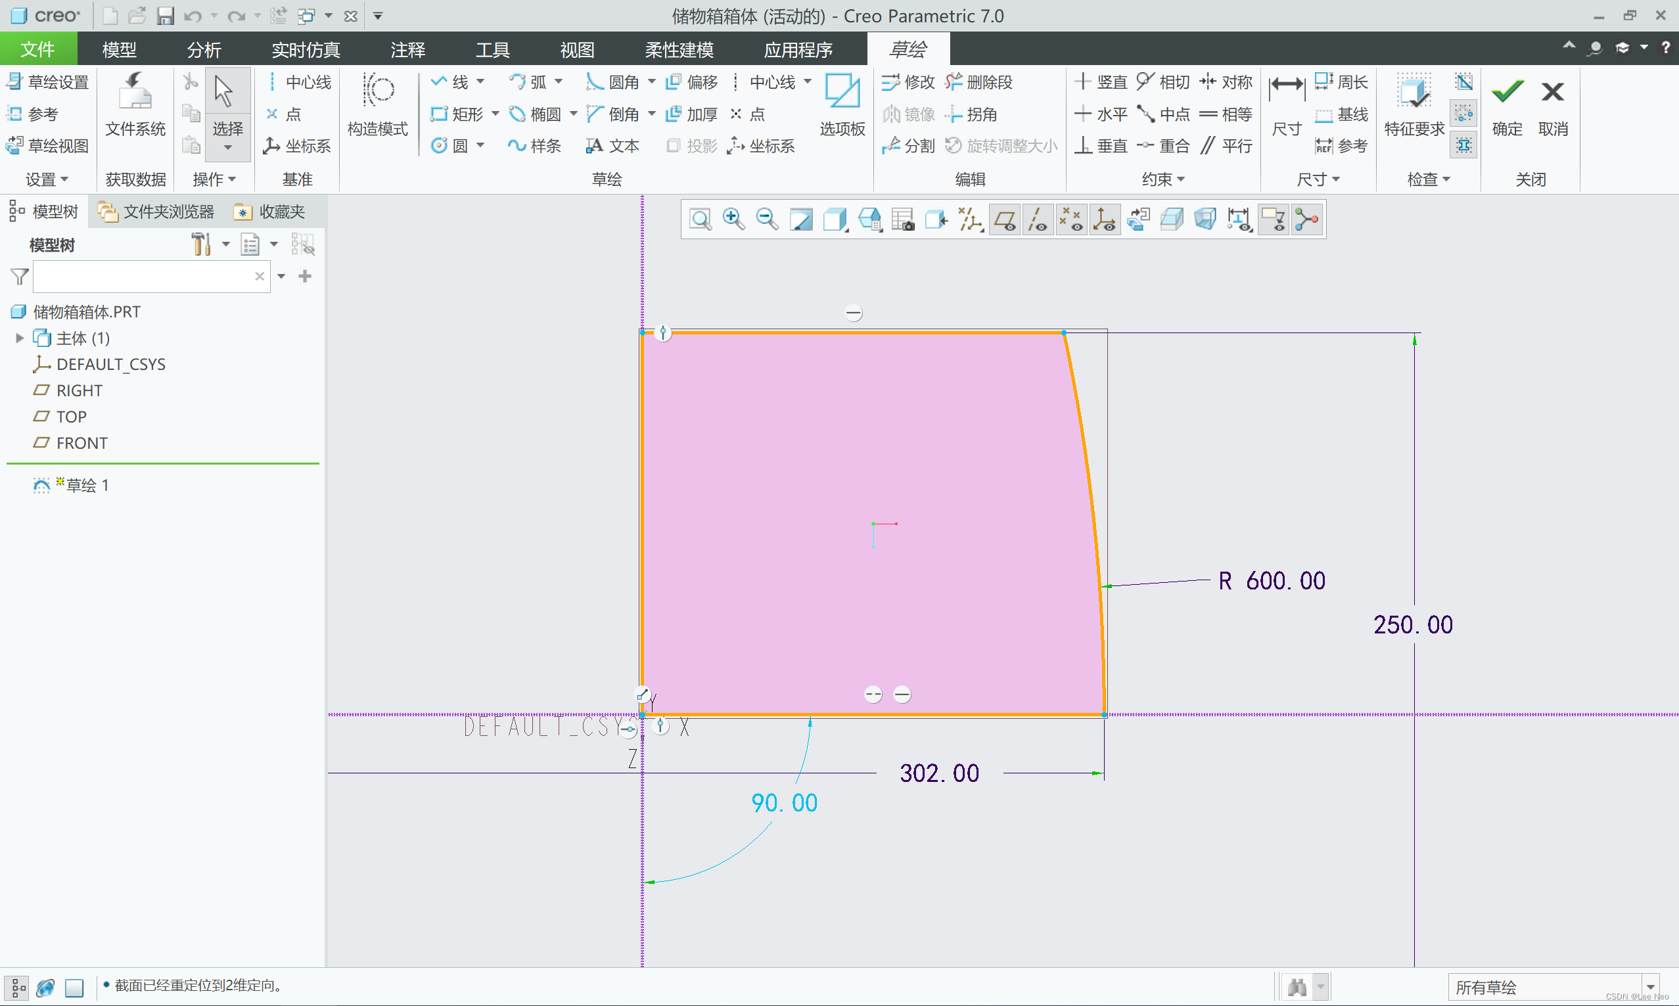Expand the 约束 group dropdown
1679x1006 pixels.
1163,179
